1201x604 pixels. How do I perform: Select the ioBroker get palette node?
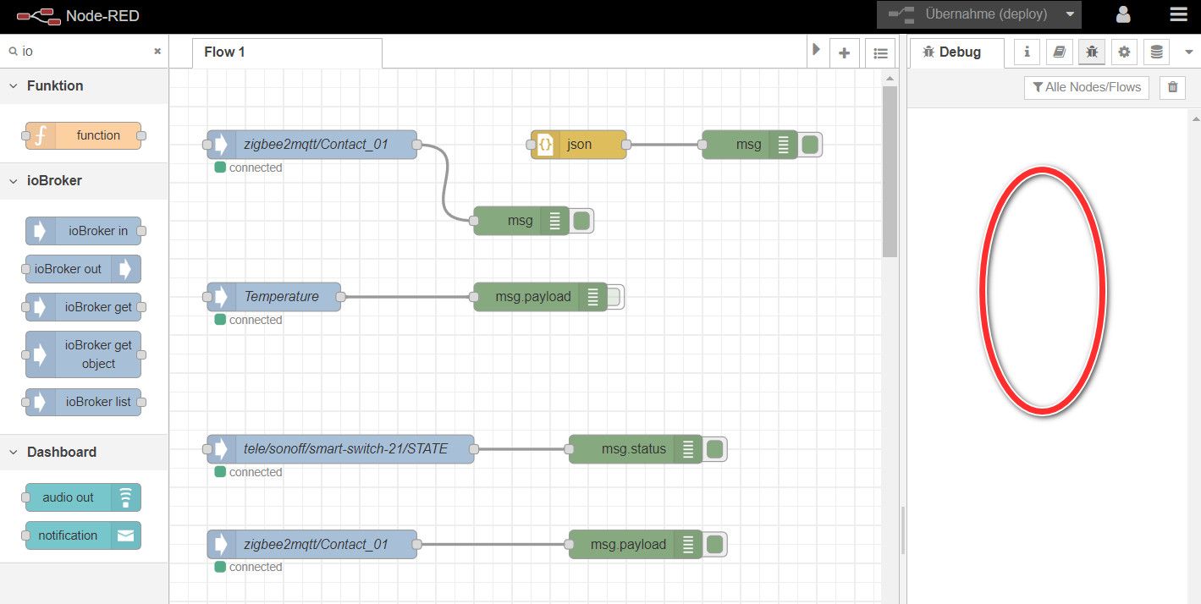tap(83, 307)
